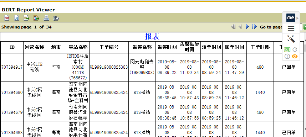306x137 pixels.
Task: Click the 派单时间 column header
Action: 211,47
